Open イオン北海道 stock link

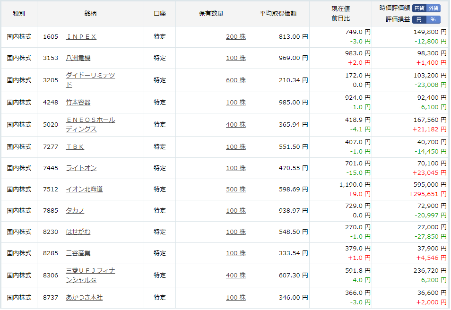(x=84, y=189)
